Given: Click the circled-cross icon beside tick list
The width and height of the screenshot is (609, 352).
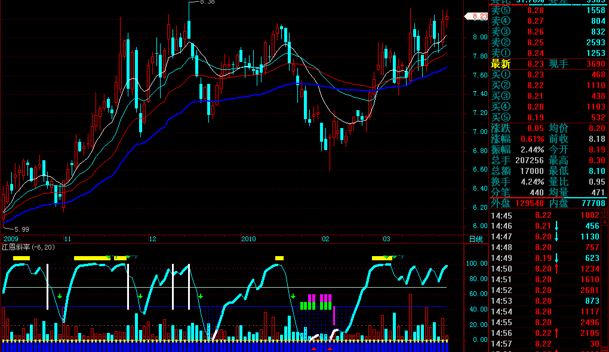Looking at the screenshot, I should 605,213.
